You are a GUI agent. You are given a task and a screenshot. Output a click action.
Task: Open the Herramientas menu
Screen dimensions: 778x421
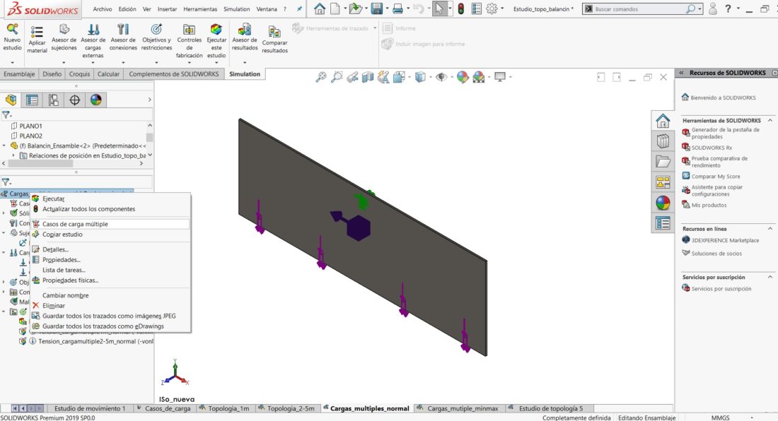pos(200,9)
